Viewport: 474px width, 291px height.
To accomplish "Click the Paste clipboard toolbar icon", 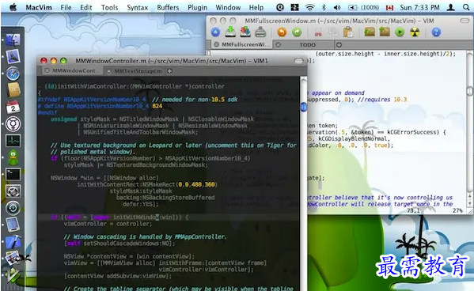I will coord(348,32).
